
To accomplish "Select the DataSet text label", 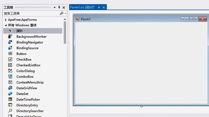I will point(22,94).
